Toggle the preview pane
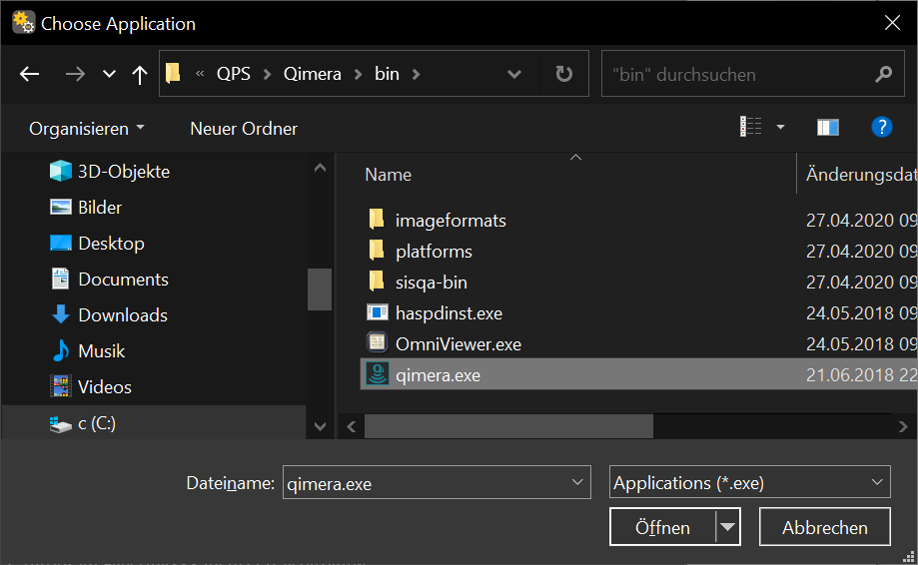The height and width of the screenshot is (565, 918). click(x=828, y=127)
